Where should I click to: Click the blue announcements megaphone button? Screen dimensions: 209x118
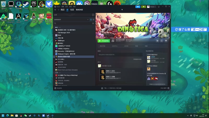pyautogui.click(x=138, y=7)
